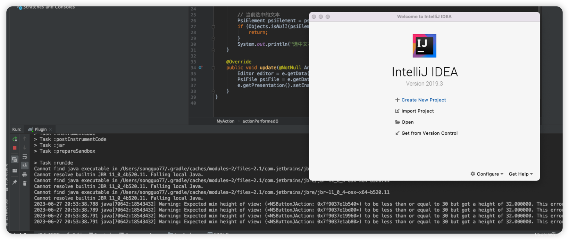The image size is (569, 240).
Task: Restore layout icon in Run panel
Action: coord(15,171)
